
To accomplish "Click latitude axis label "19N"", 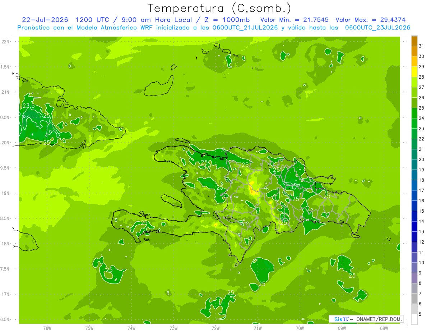I will [5, 193].
